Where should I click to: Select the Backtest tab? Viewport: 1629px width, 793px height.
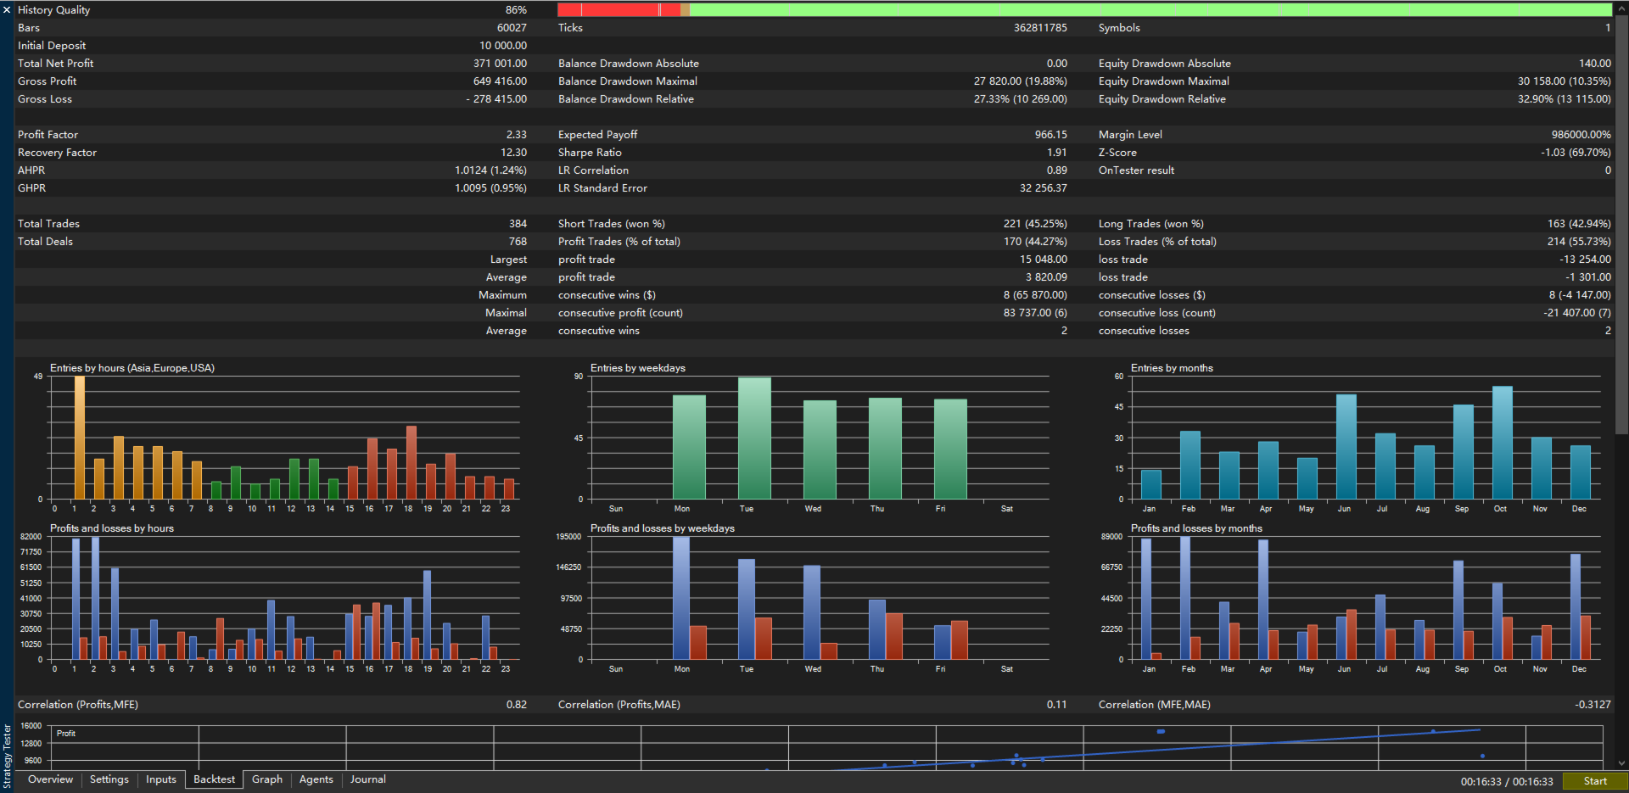[x=215, y=779]
